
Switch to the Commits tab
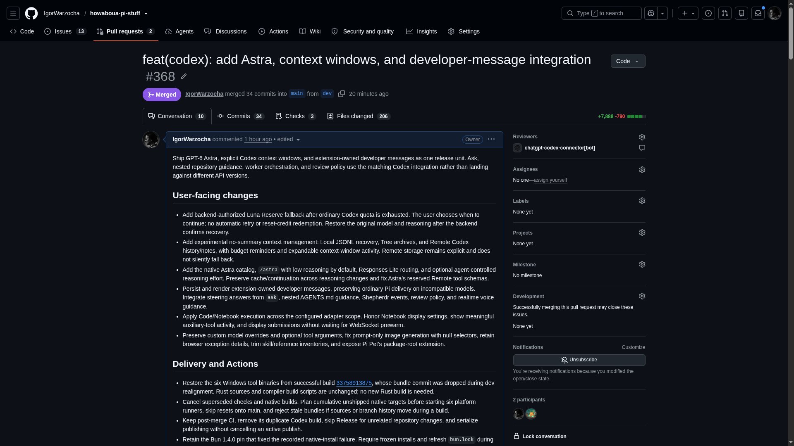click(x=241, y=116)
